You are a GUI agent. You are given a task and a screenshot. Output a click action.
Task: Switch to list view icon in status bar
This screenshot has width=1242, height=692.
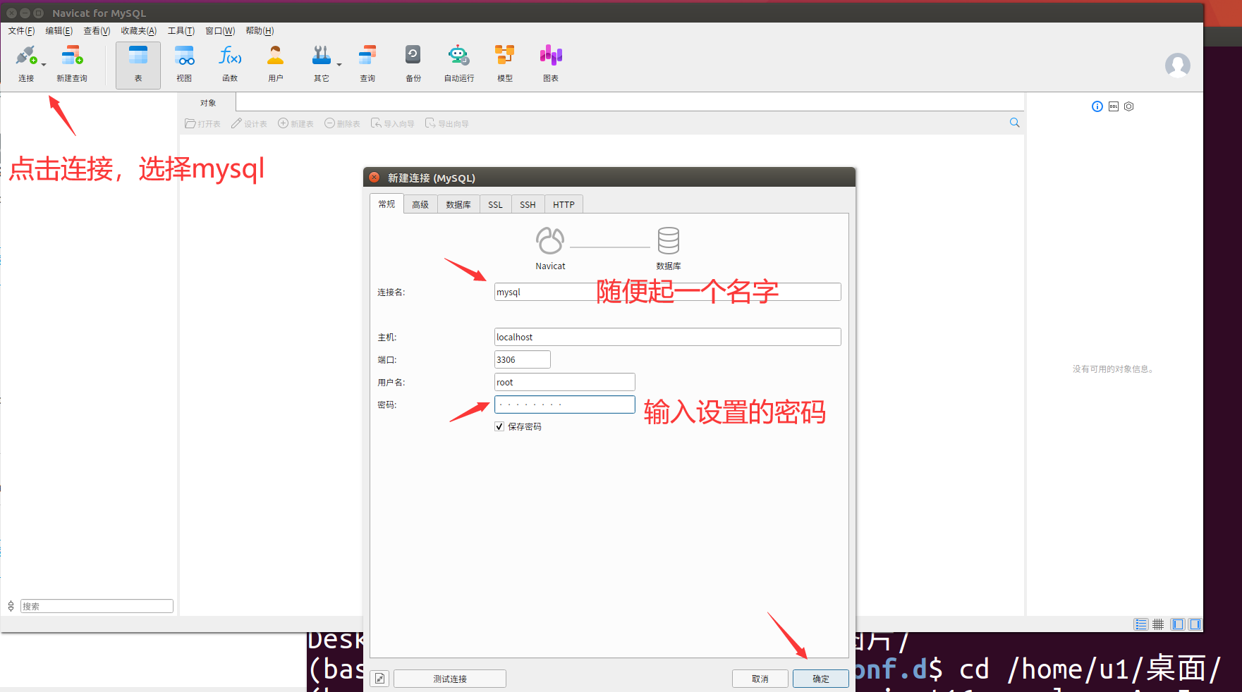pyautogui.click(x=1141, y=624)
